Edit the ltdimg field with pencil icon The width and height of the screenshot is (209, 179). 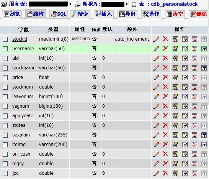(x=156, y=145)
